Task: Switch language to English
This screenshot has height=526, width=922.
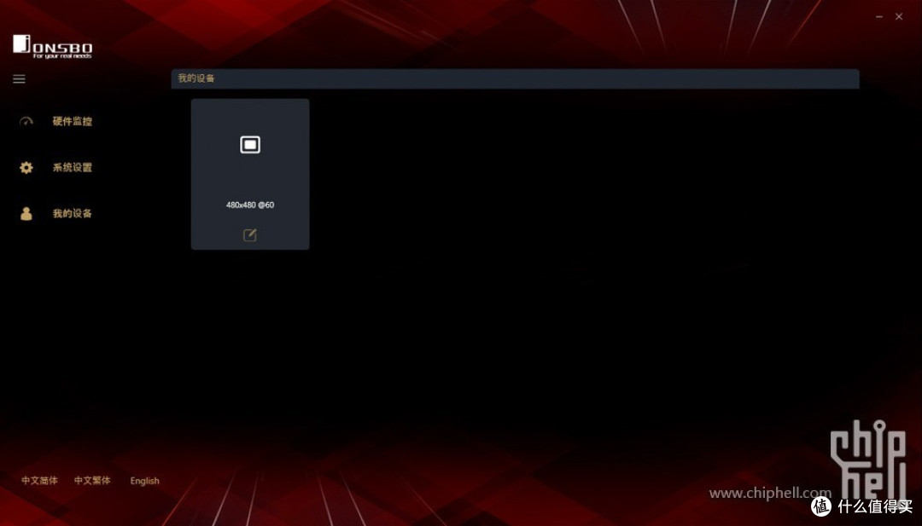Action: (x=144, y=481)
